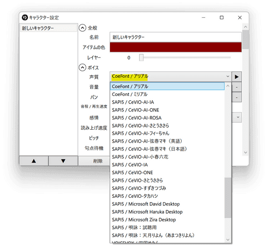
Task: Choose SAPI5 / CeVIO-タカハシ
Action: (167, 196)
